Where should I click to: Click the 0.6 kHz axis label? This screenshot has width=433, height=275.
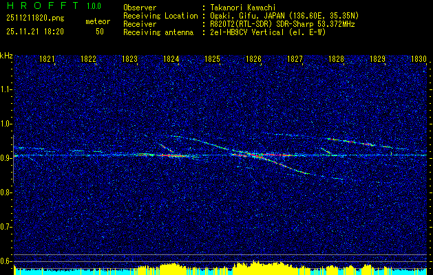pyautogui.click(x=6, y=261)
